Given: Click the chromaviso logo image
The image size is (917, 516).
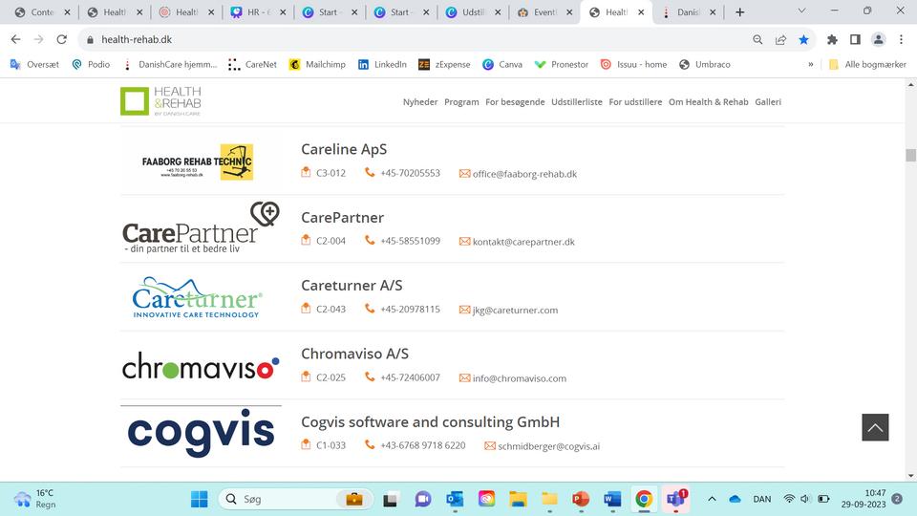Looking at the screenshot, I should pyautogui.click(x=201, y=366).
